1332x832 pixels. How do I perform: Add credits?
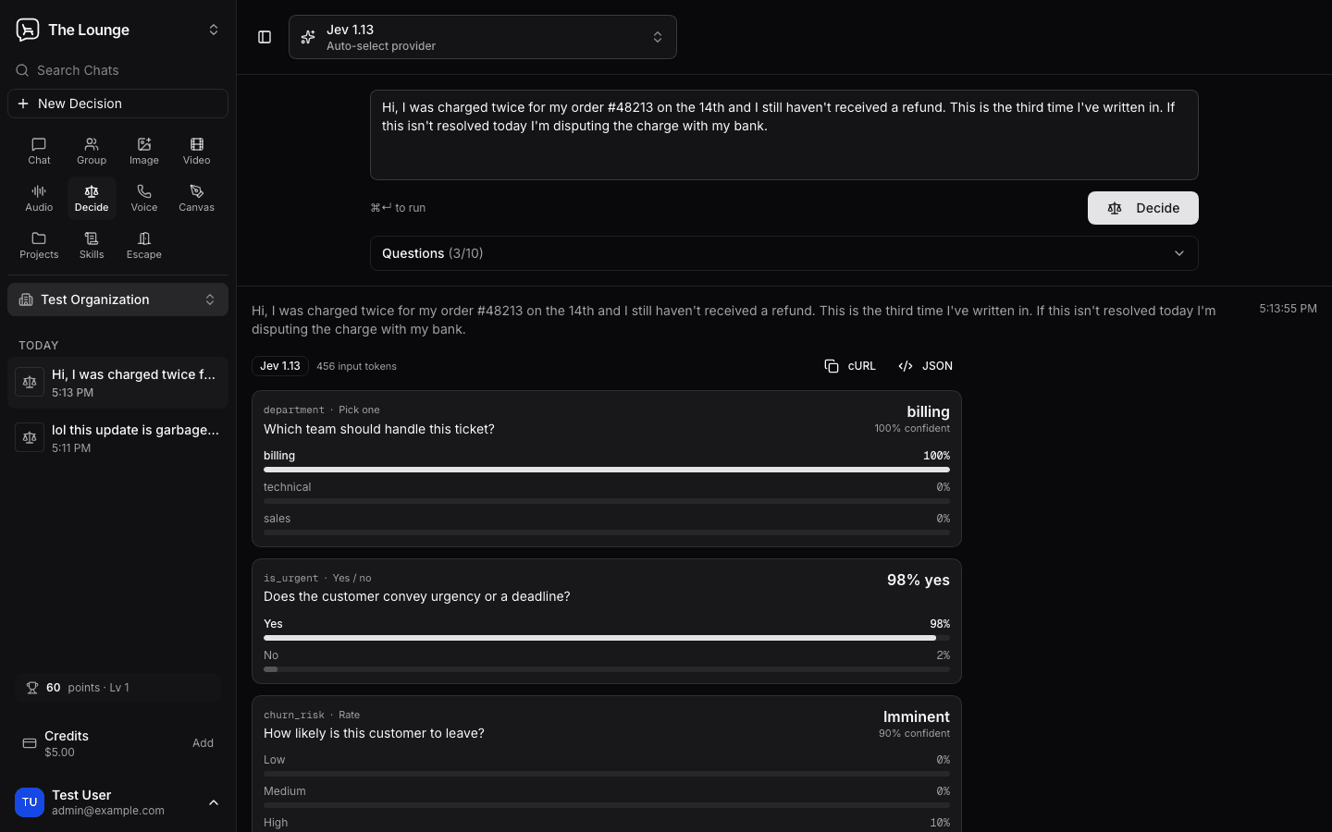click(203, 743)
